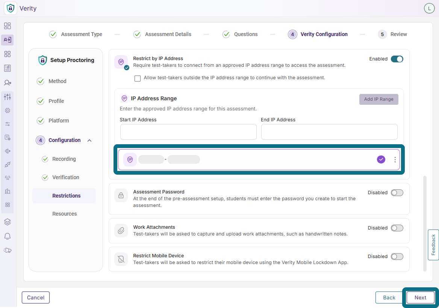This screenshot has height=308, width=439.
Task: Open the three-dot menu on IP range entry
Action: click(x=395, y=160)
